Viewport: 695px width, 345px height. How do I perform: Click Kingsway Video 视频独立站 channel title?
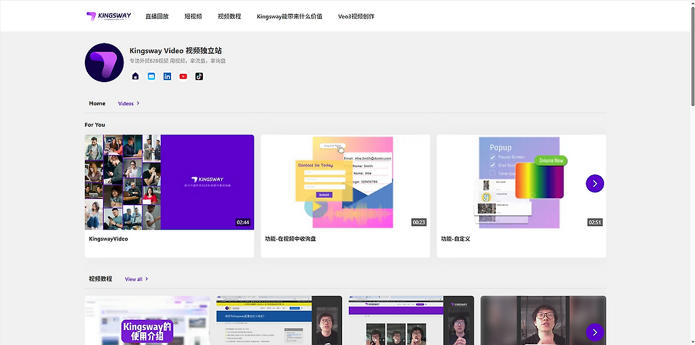coord(176,50)
